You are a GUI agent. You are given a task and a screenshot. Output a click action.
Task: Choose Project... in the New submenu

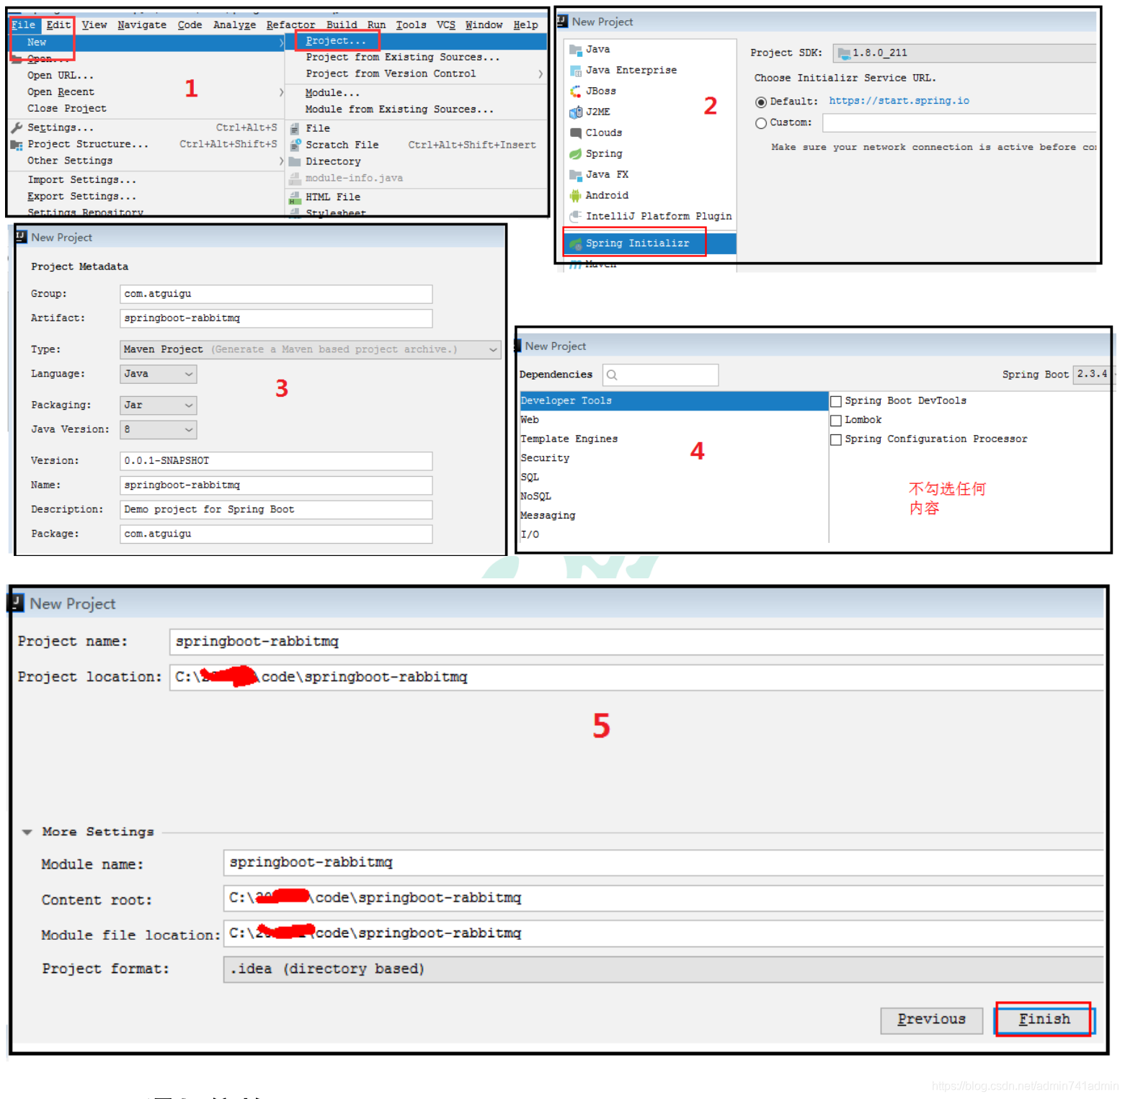336,41
